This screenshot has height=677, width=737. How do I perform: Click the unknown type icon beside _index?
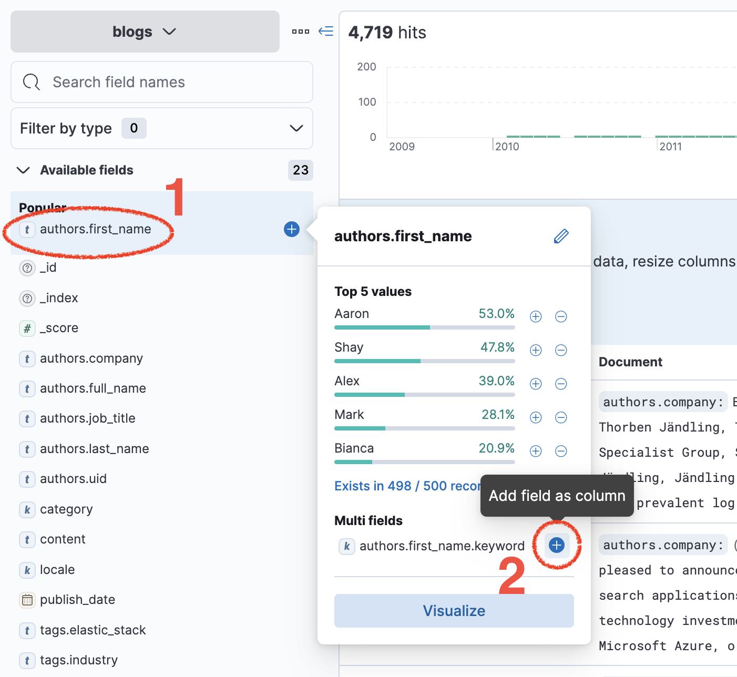[27, 299]
